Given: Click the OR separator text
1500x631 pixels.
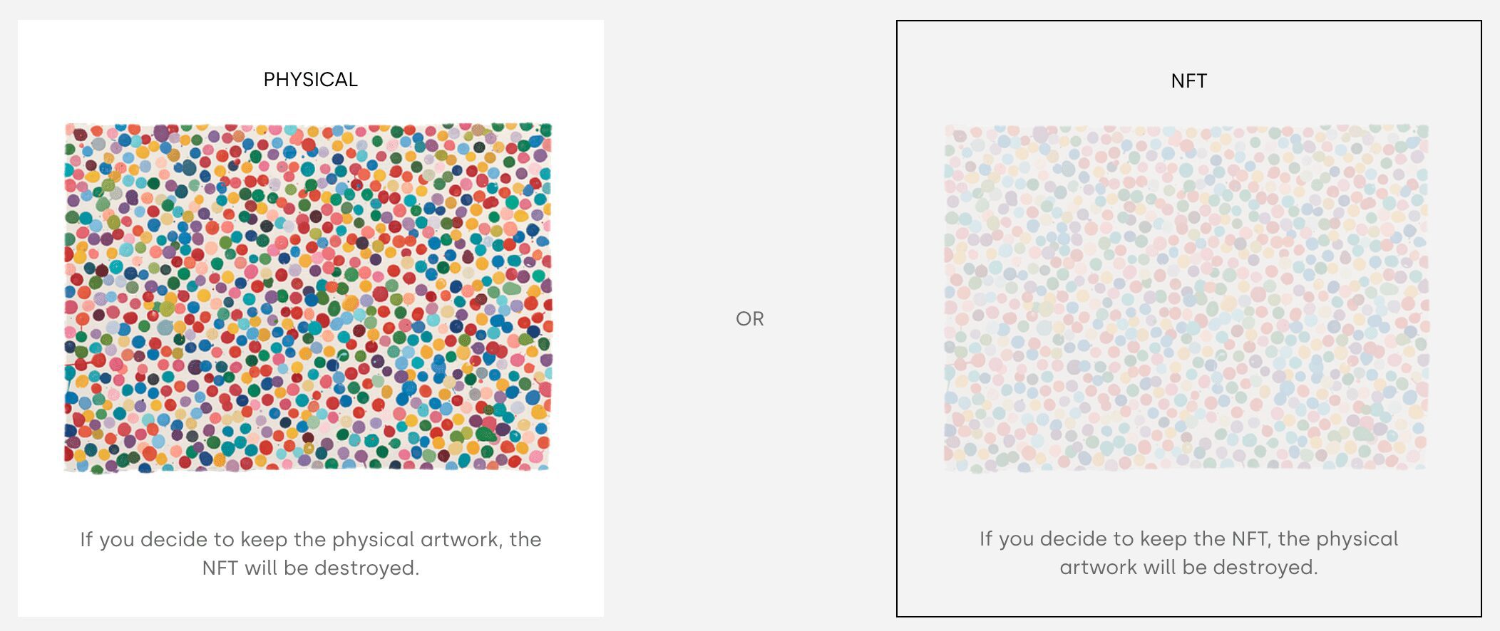Looking at the screenshot, I should [750, 319].
